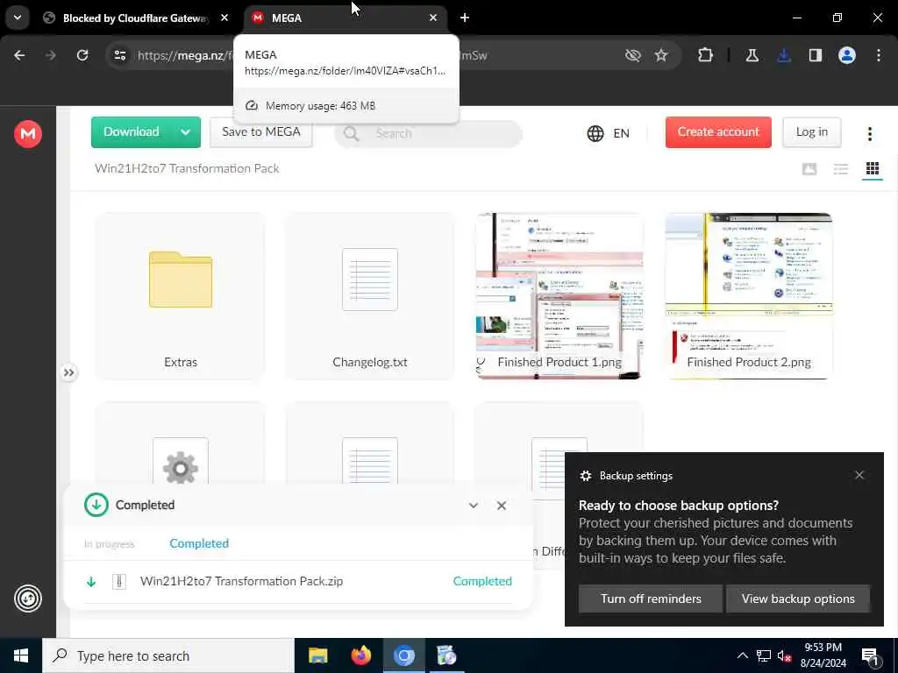
Task: Click the taskbar search box
Action: coord(168,655)
